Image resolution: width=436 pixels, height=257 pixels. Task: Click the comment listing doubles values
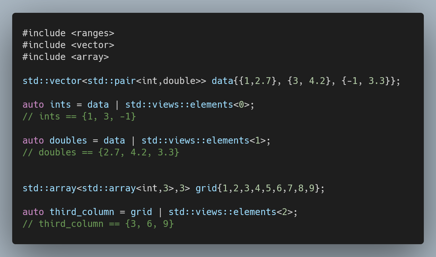pyautogui.click(x=101, y=152)
